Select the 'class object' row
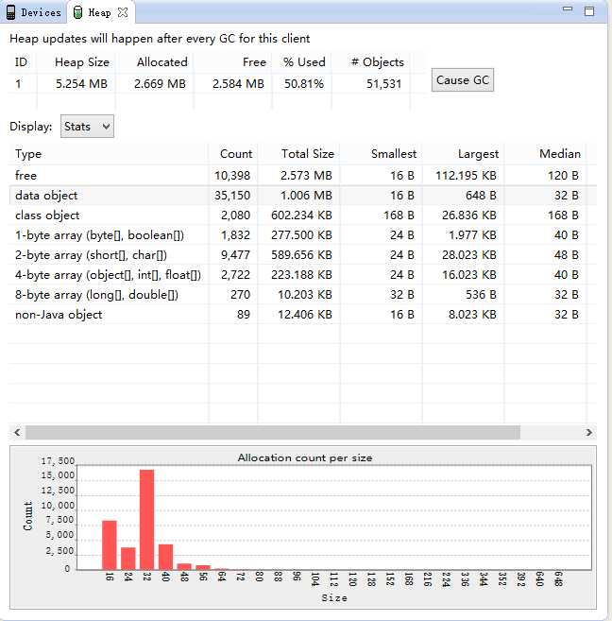 click(x=302, y=216)
